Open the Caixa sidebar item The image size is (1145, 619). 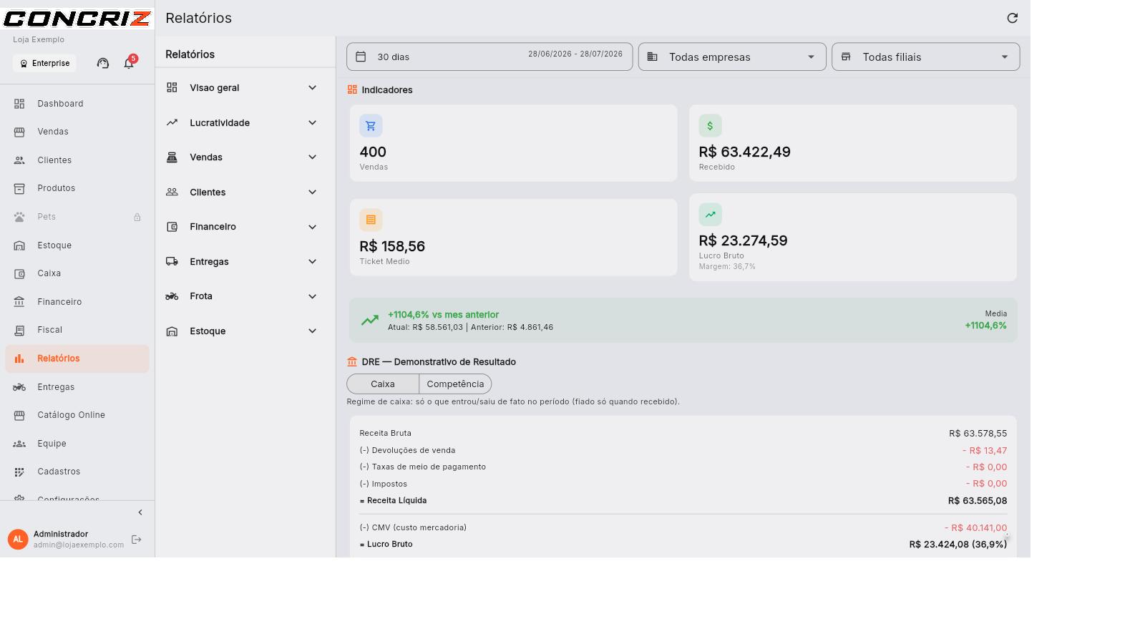click(77, 273)
